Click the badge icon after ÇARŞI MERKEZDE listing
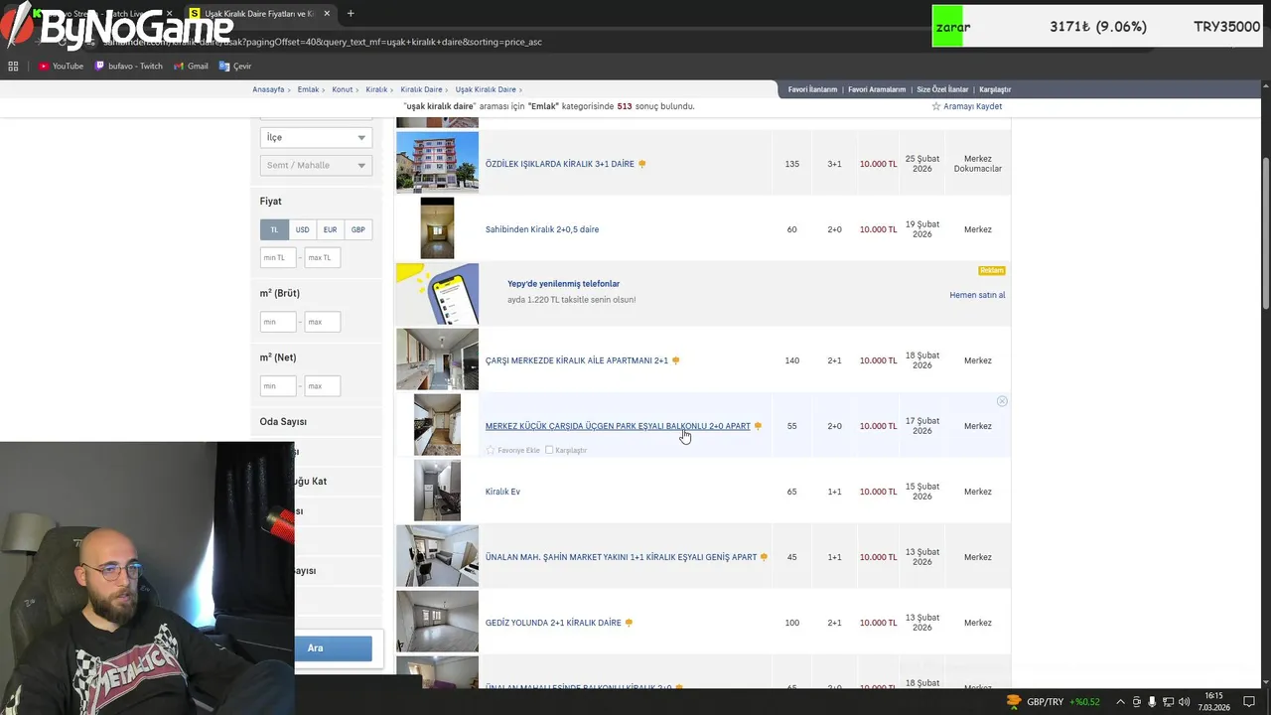This screenshot has width=1271, height=715. 676,360
